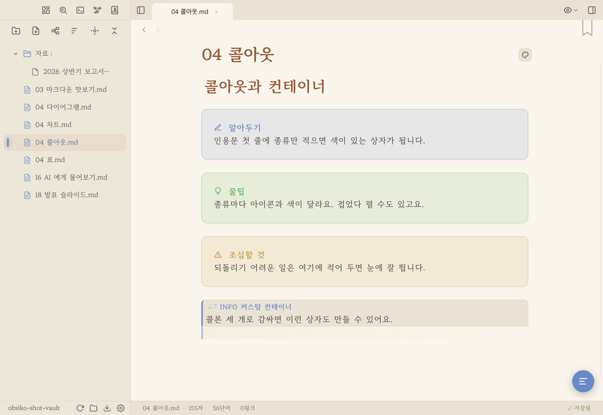Open the view mode eye dropdown
The height and width of the screenshot is (415, 603).
pyautogui.click(x=570, y=10)
